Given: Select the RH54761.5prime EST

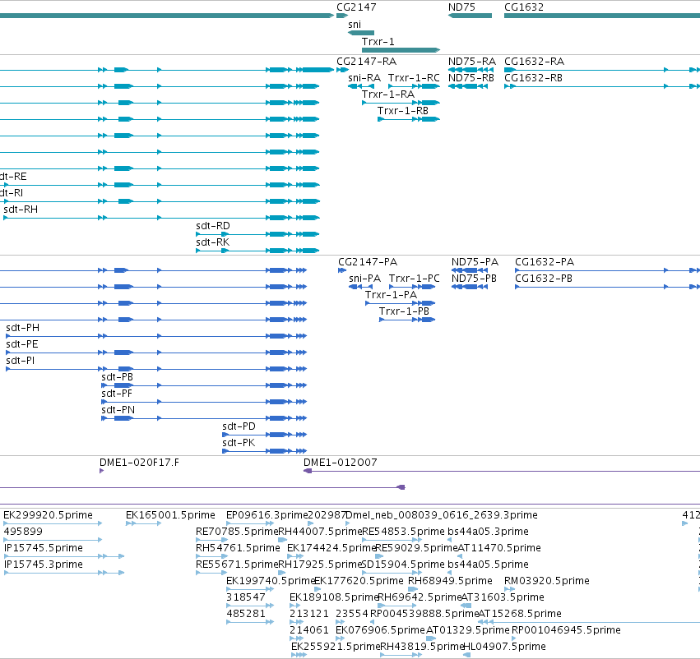Looking at the screenshot, I should pyautogui.click(x=211, y=556).
